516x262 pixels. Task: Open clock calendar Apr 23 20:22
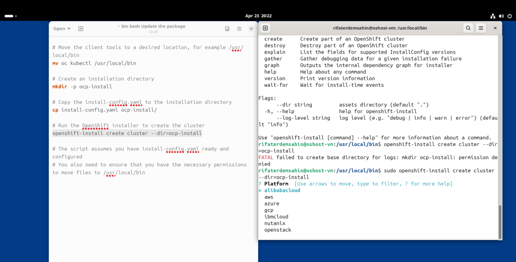click(258, 16)
